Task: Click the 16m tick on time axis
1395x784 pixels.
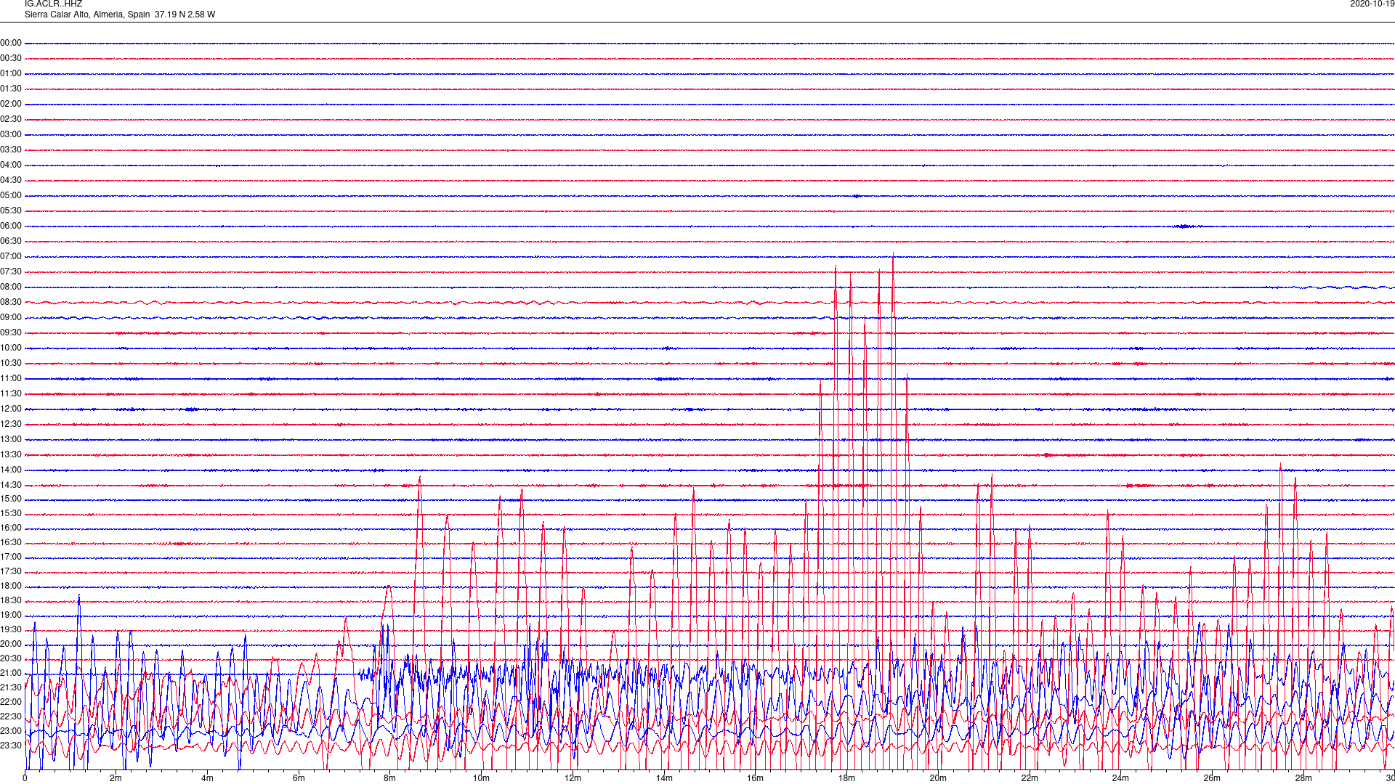Action: (756, 778)
